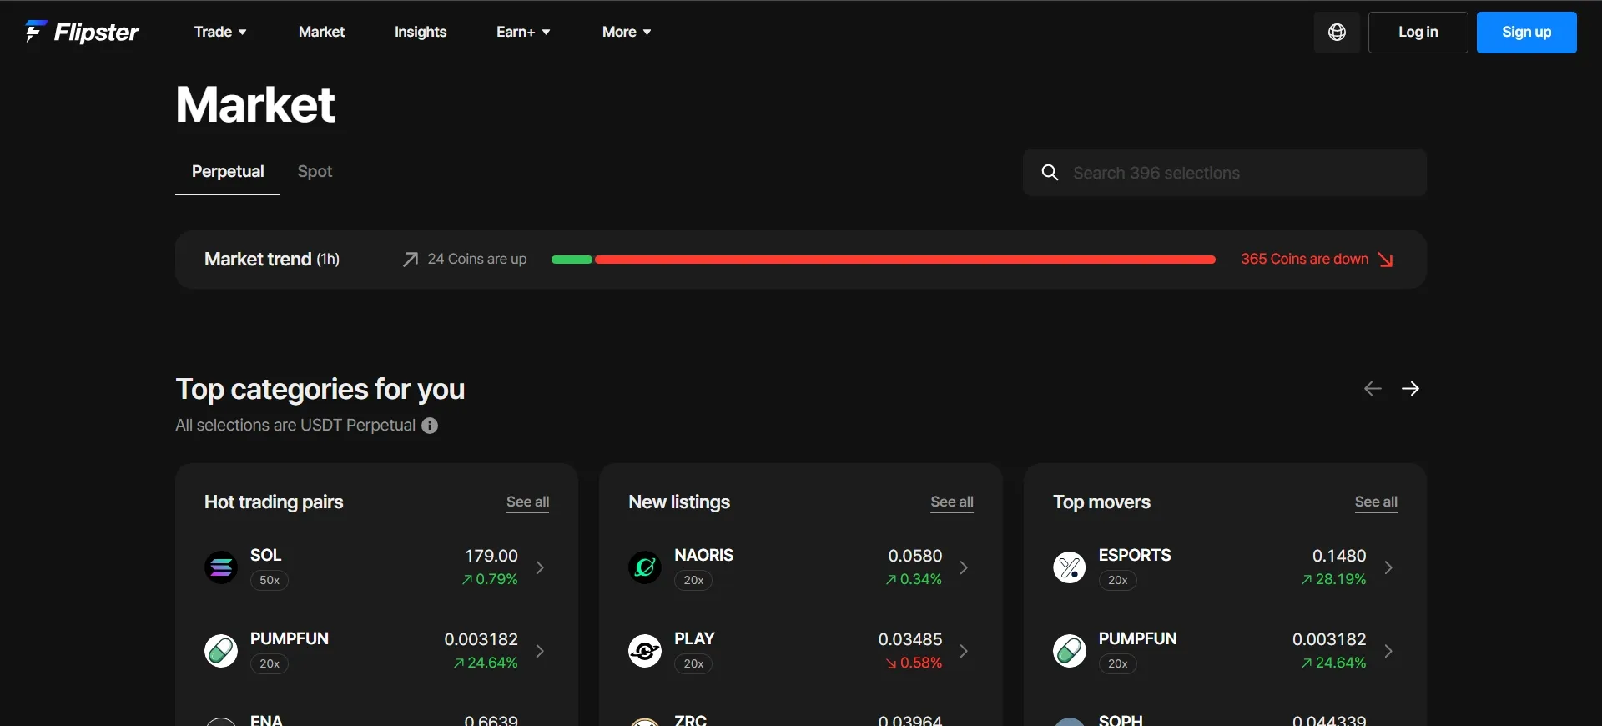Image resolution: width=1602 pixels, height=726 pixels.
Task: Click See all for Top movers
Action: tap(1376, 502)
